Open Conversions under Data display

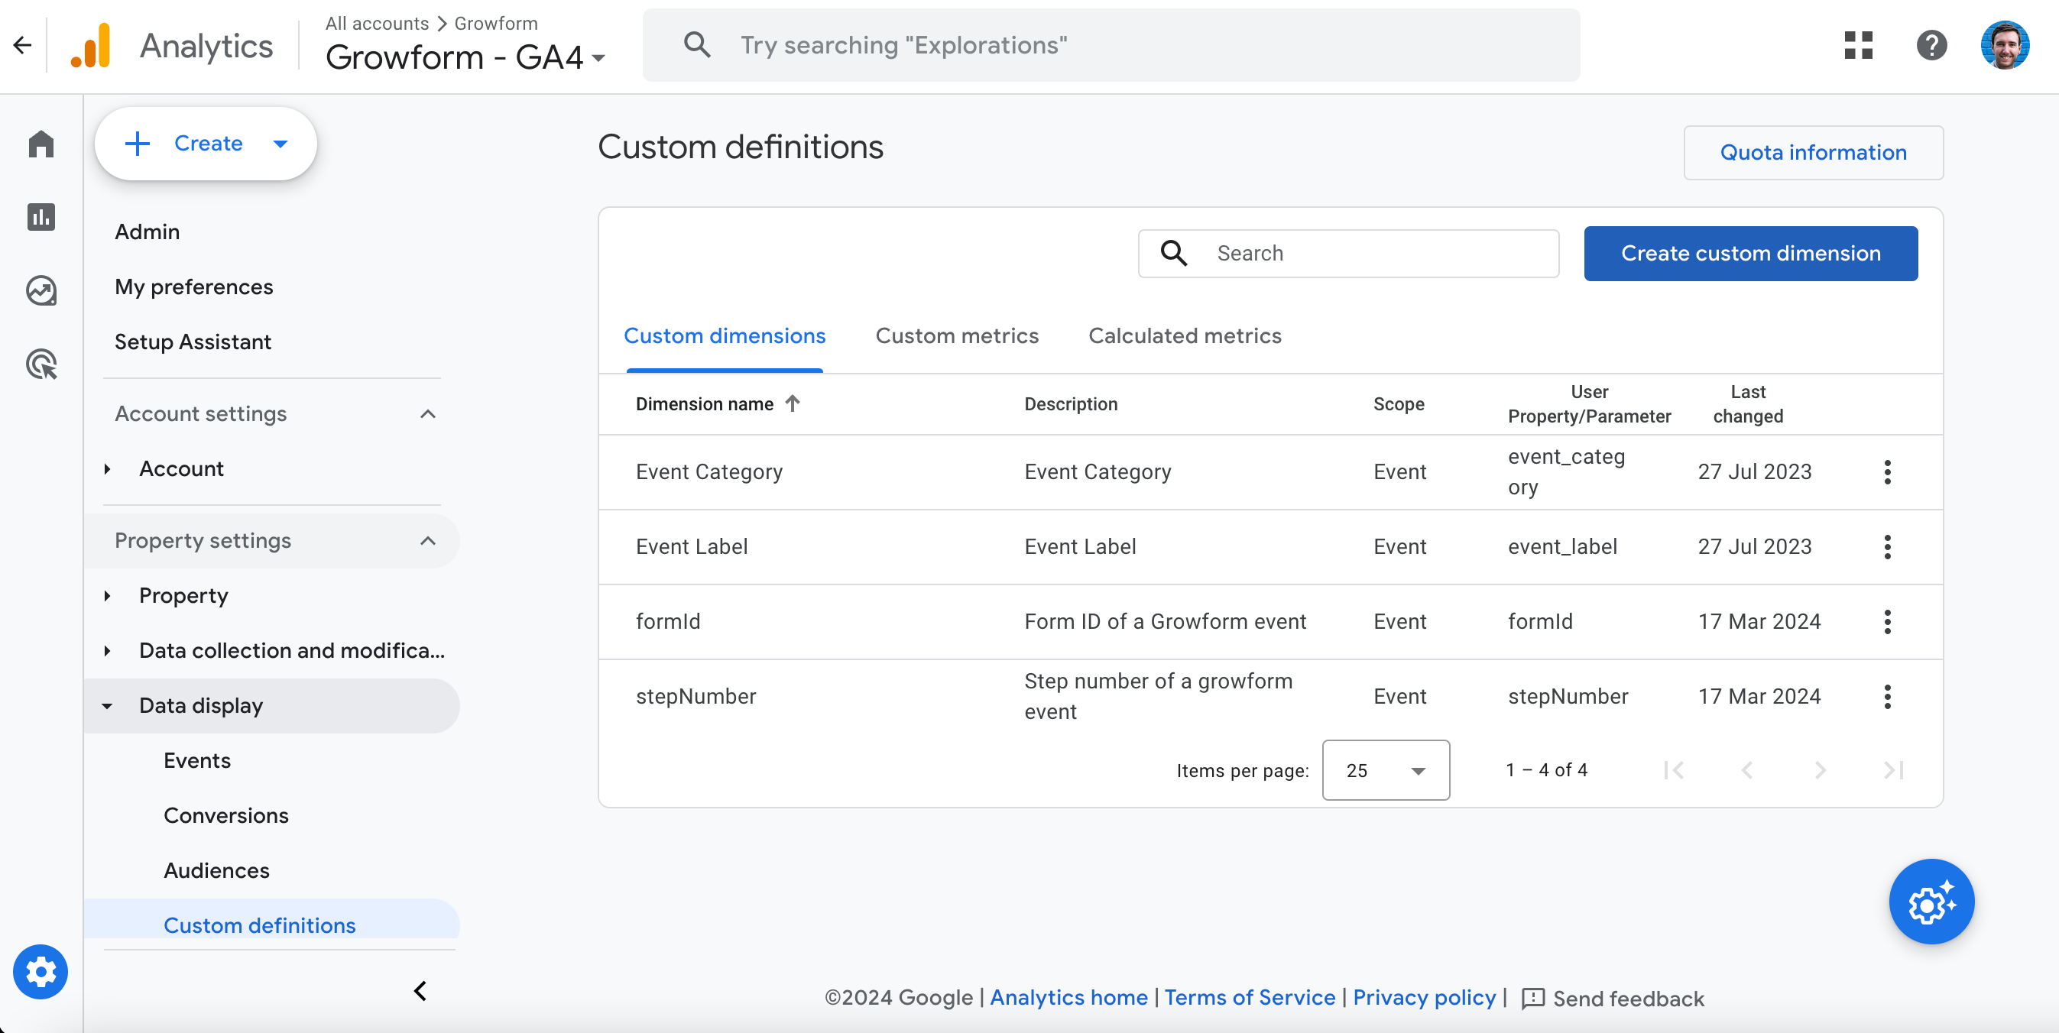(x=226, y=816)
